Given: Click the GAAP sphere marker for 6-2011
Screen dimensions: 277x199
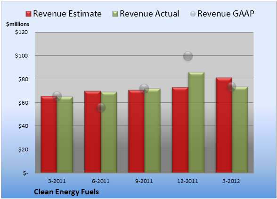Looking at the screenshot, I should [x=101, y=108].
